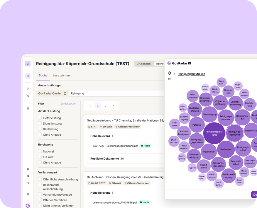Open 3A017238 - Leistungsbeschreibung.pdf document
Screen dimensions: 257x208
(115, 146)
